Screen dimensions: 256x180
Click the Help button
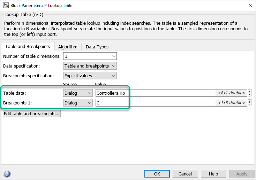click(x=213, y=174)
